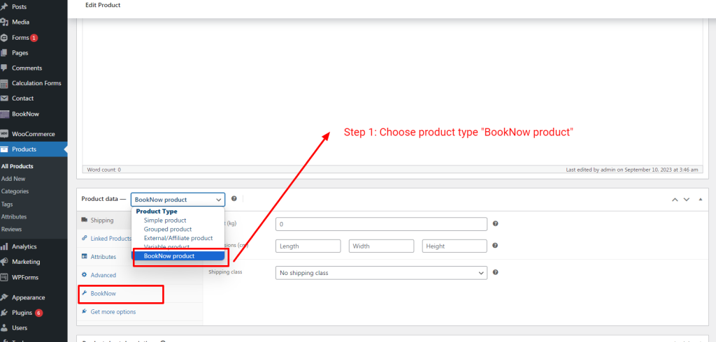The image size is (716, 342).
Task: Open the product type dropdown
Action: [x=178, y=200]
